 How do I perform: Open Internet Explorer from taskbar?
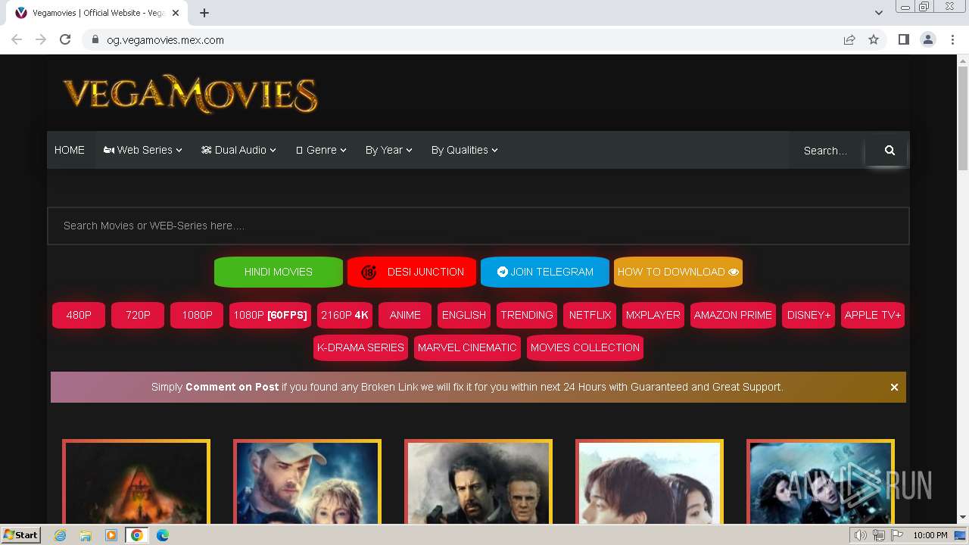point(61,535)
